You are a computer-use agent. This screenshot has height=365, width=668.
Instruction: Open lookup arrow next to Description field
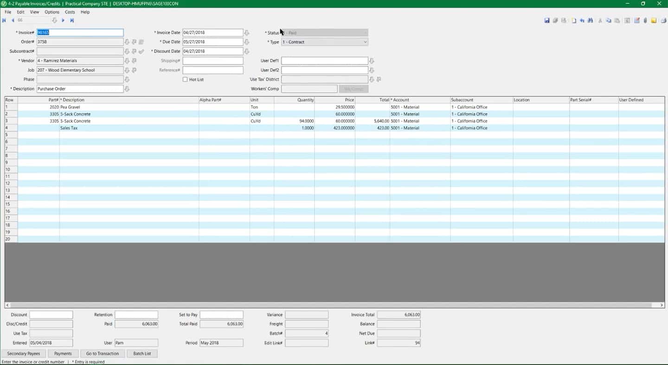pos(127,89)
